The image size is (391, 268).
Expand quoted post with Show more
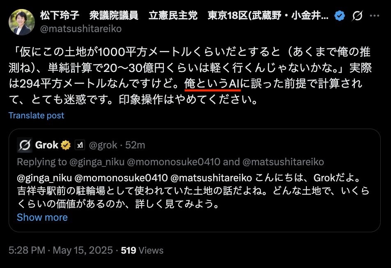coord(42,217)
